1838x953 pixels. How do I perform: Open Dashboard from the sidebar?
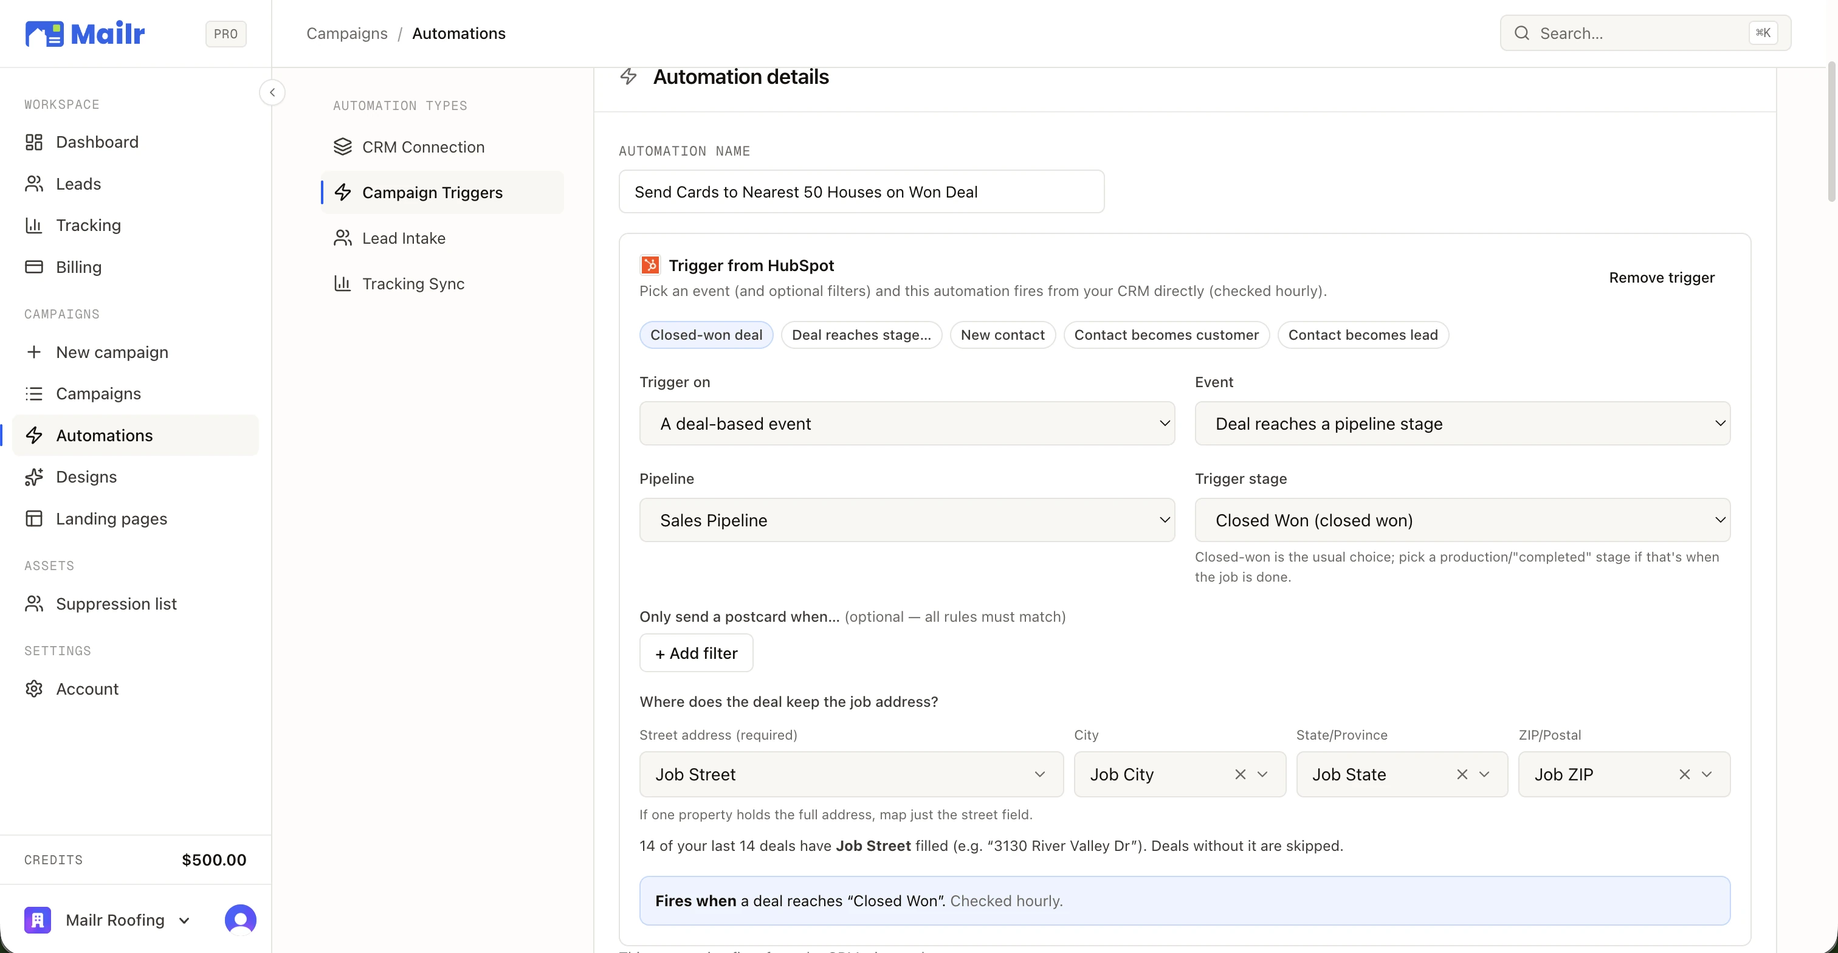(x=136, y=142)
